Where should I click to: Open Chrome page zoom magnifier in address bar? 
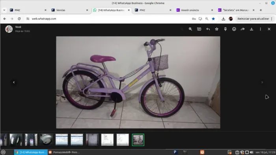(207, 19)
